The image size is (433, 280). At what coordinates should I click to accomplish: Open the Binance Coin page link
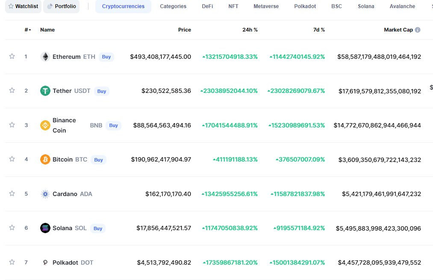tap(65, 125)
